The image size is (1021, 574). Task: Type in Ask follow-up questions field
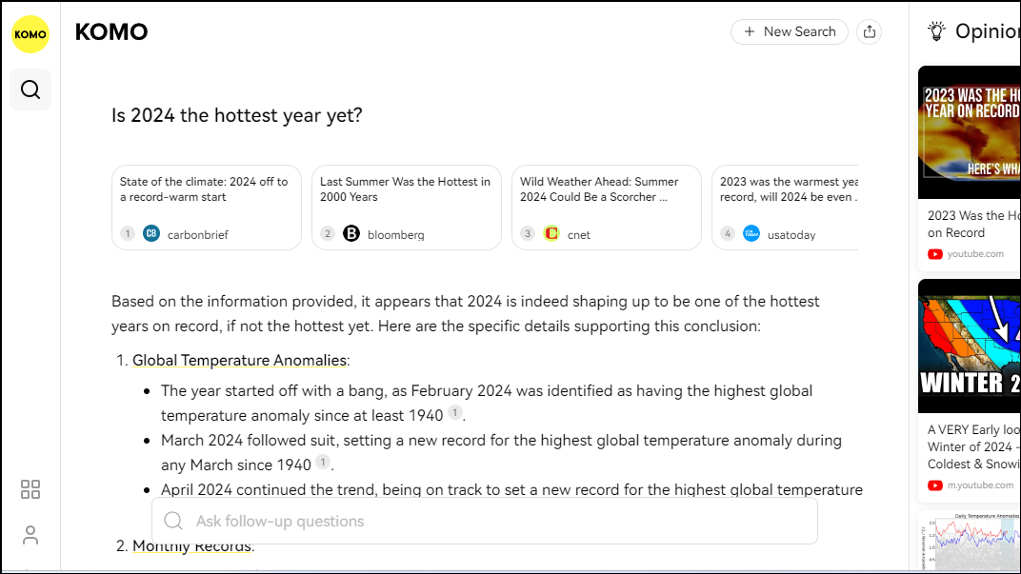click(495, 522)
